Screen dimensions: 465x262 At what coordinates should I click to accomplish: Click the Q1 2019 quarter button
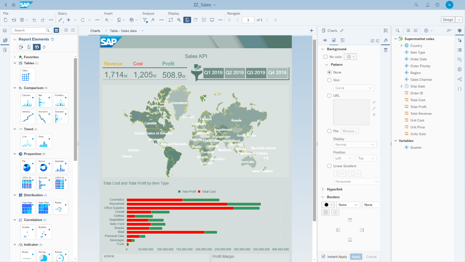click(x=214, y=72)
